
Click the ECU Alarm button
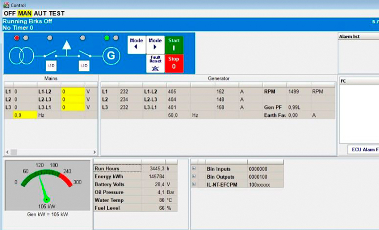click(x=363, y=150)
